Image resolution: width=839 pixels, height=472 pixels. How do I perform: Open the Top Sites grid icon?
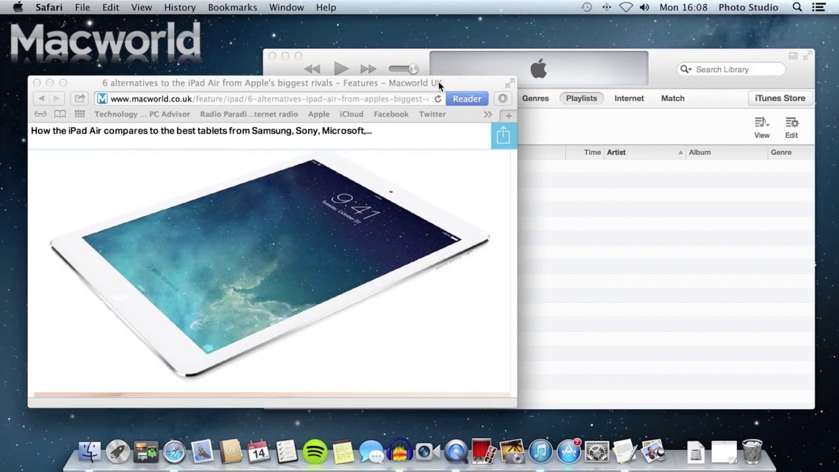pos(79,114)
